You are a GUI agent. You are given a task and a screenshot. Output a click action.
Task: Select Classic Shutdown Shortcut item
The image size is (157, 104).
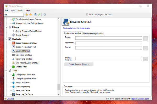(x=26, y=43)
